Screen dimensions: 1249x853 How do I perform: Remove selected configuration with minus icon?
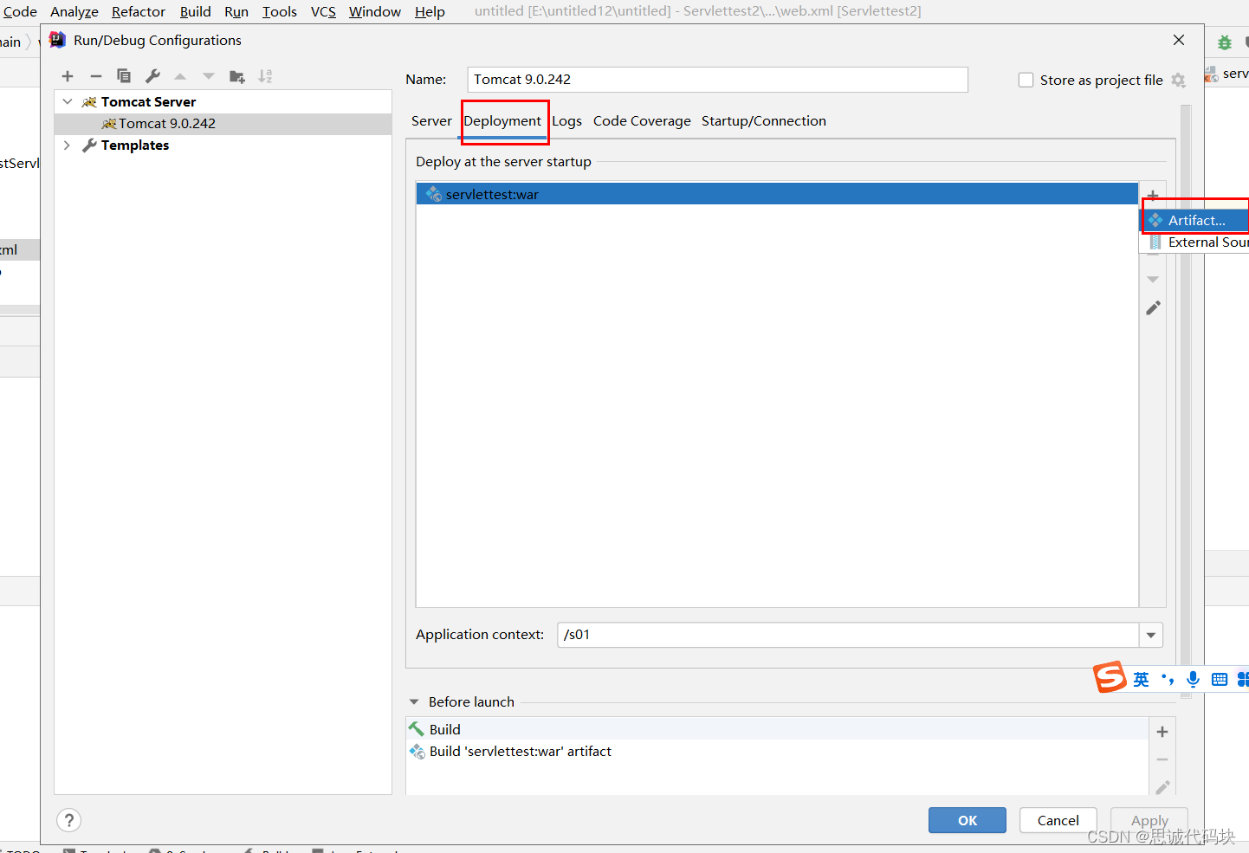(96, 76)
